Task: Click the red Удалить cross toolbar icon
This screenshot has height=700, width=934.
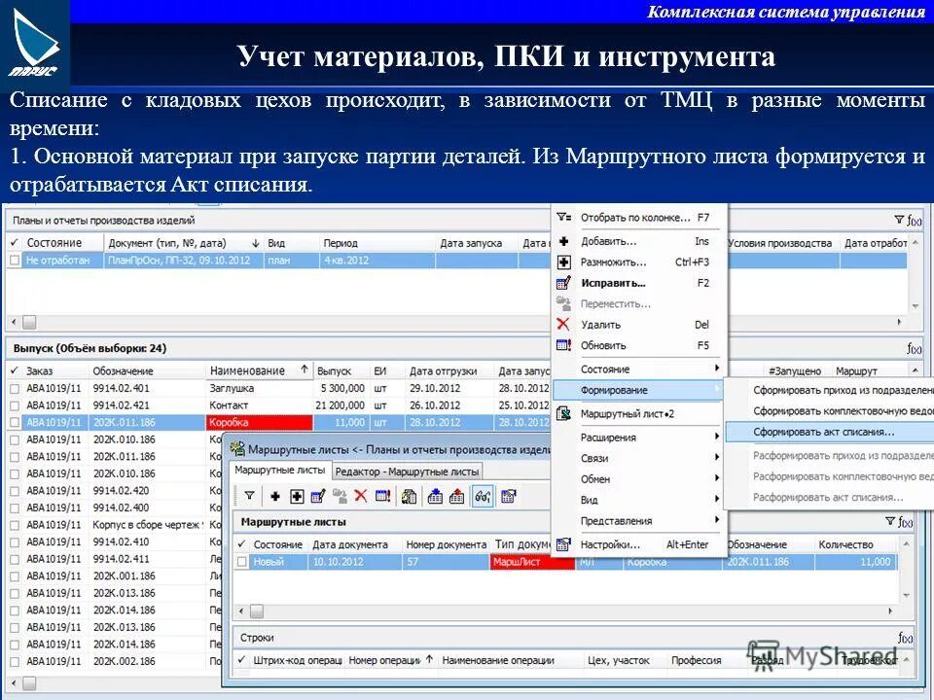Action: tap(360, 495)
